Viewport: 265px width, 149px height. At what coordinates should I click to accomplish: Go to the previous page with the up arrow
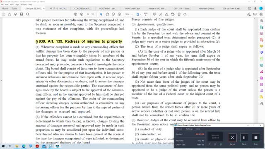75,14
